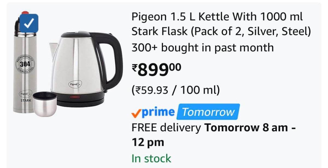328x168 pixels.
Task: Click the 300+ bought in past month text
Action: [x=203, y=48]
